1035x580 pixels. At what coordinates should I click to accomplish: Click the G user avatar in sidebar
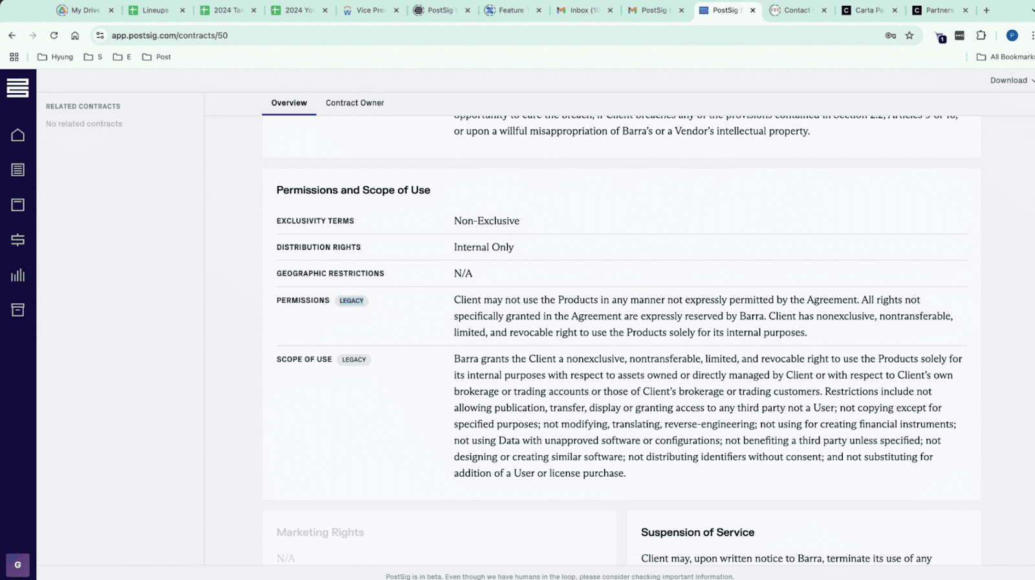coord(17,564)
